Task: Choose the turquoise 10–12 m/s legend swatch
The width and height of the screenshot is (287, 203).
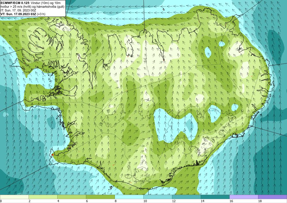Action: (158, 197)
